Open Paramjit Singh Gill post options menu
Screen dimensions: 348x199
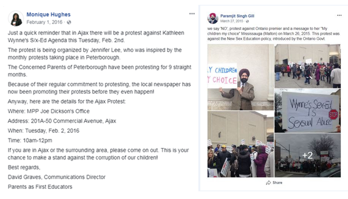[x=339, y=15]
